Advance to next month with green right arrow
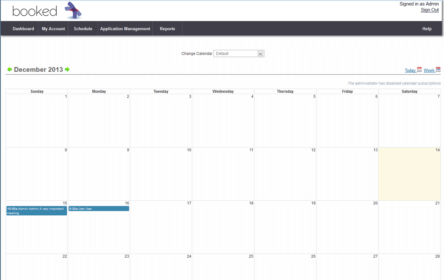This screenshot has height=280, width=444. pos(67,70)
